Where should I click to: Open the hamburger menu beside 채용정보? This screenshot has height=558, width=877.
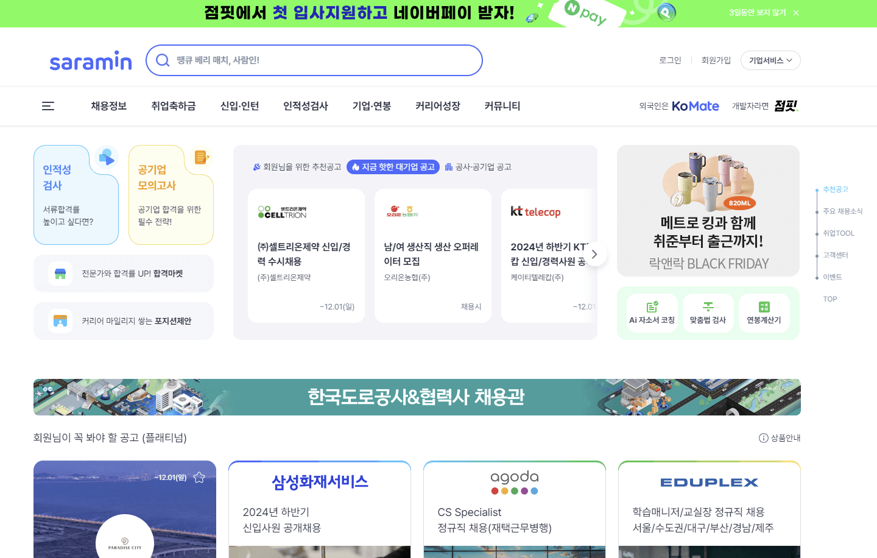tap(48, 106)
